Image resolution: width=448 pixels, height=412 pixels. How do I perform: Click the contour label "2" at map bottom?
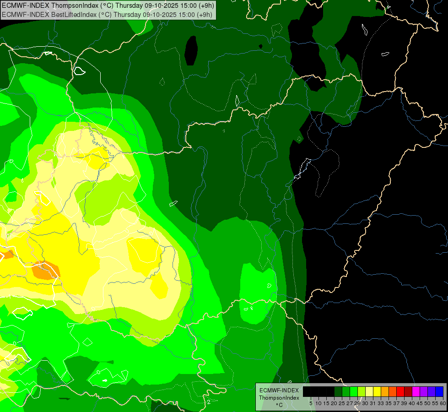click(x=209, y=402)
